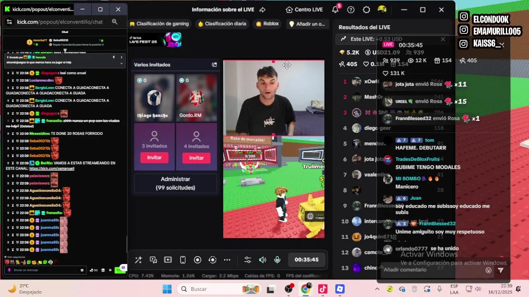Select guest Gordo.RM thumbnail
The width and height of the screenshot is (529, 297).
click(x=196, y=98)
